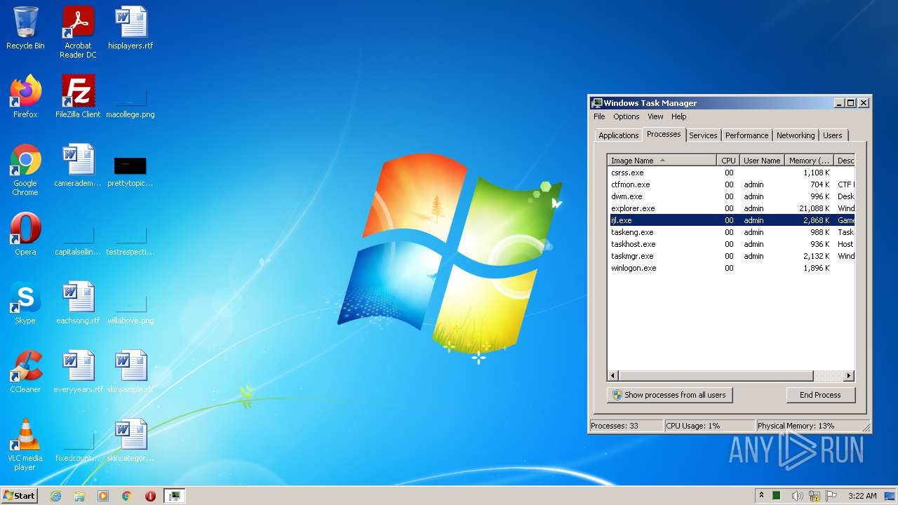Switch to the Applications tab
This screenshot has width=898, height=505.
(618, 135)
